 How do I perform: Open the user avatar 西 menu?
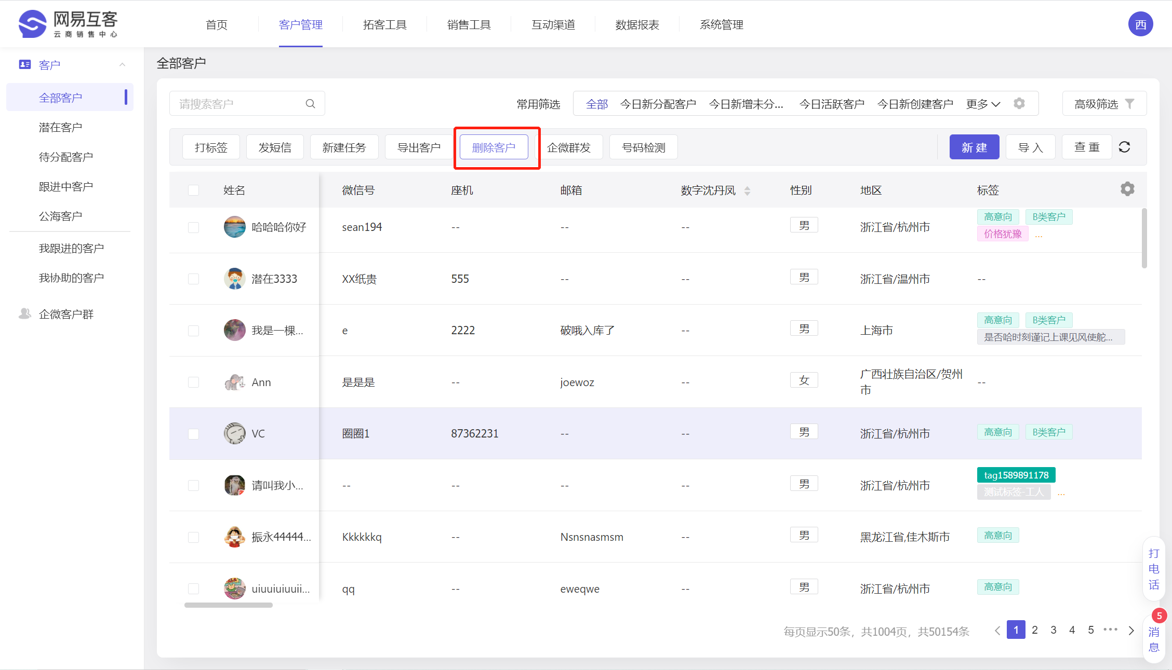pos(1140,24)
